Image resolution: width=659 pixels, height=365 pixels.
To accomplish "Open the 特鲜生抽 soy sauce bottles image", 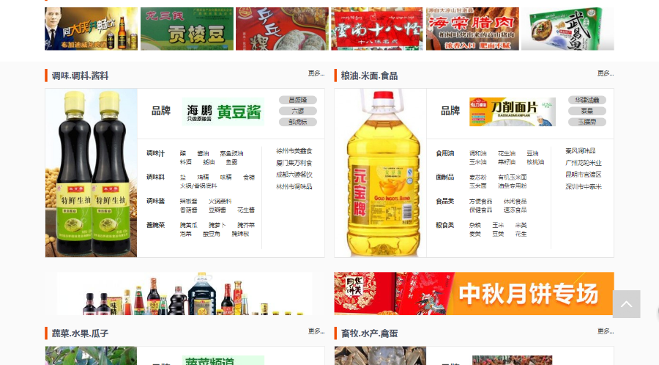I will coord(92,173).
